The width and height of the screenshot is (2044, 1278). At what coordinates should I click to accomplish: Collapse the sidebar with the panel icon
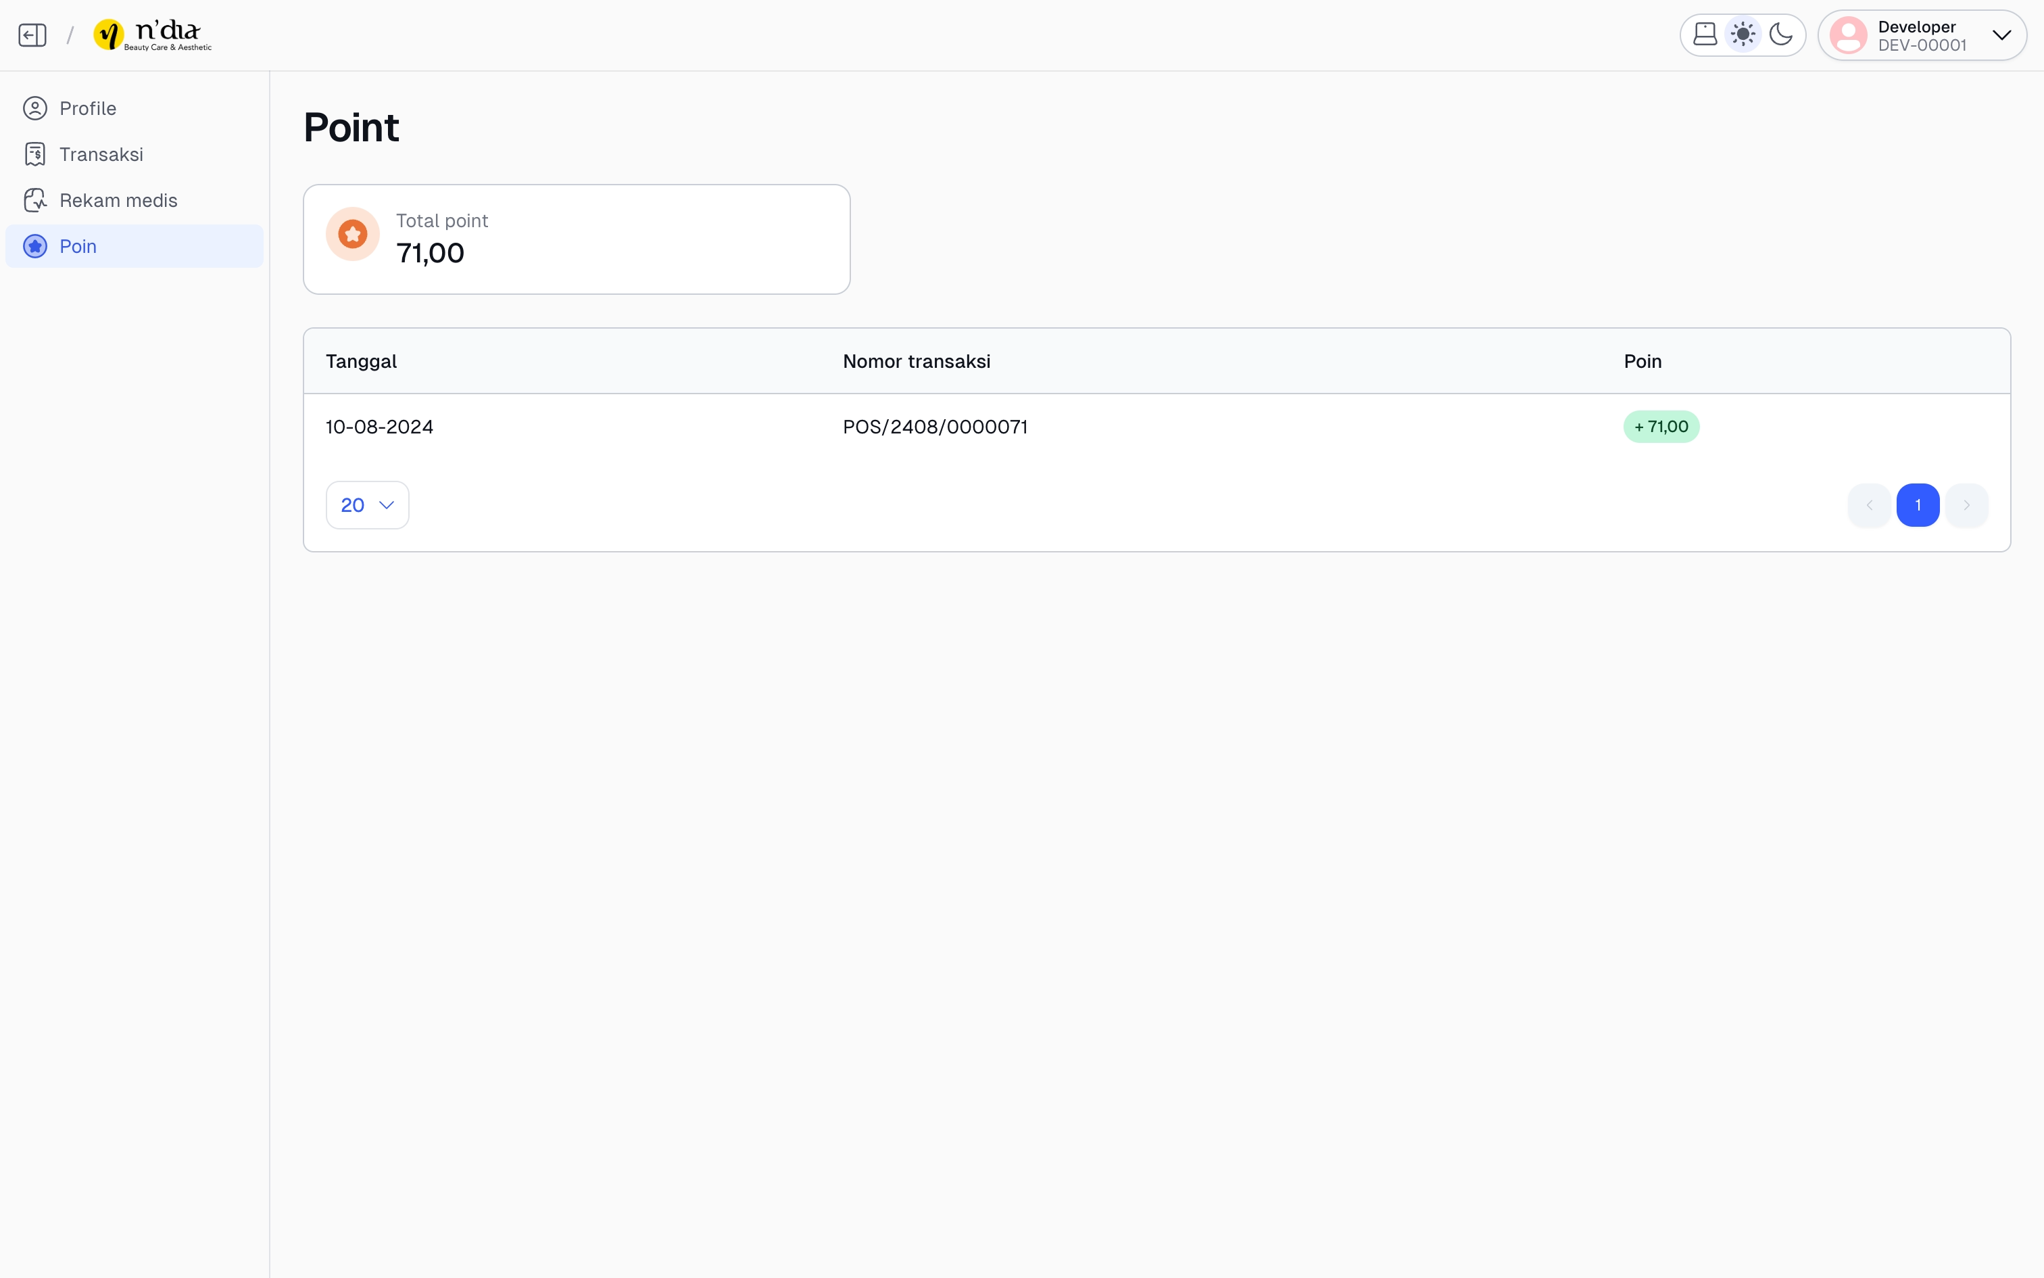pyautogui.click(x=32, y=34)
